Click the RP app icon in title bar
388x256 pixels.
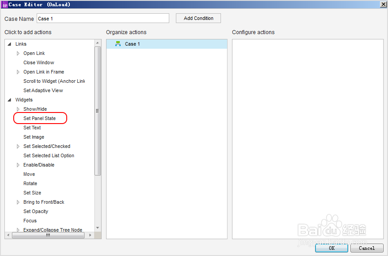pos(5,5)
